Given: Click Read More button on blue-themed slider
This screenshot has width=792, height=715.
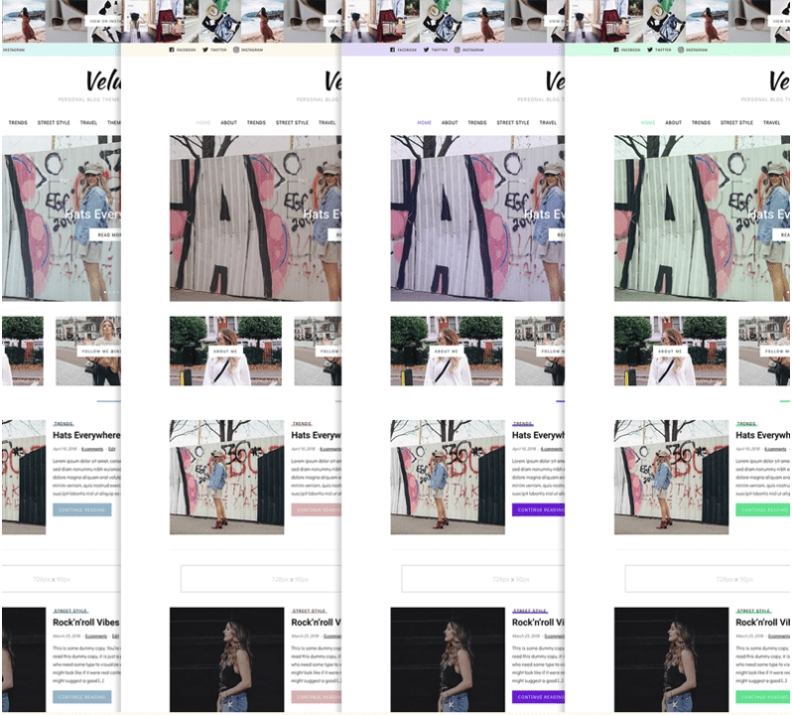Looking at the screenshot, I should coord(105,235).
